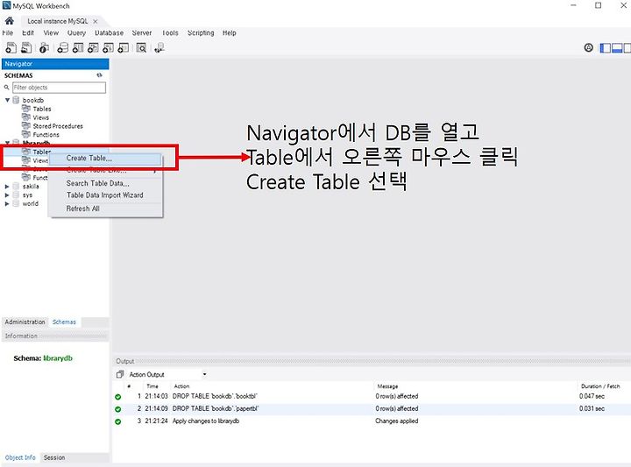Click the sakila database icon

[x=16, y=187]
